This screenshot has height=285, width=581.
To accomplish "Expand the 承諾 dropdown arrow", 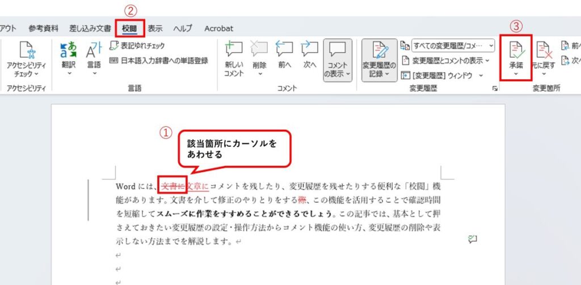I will (x=516, y=74).
